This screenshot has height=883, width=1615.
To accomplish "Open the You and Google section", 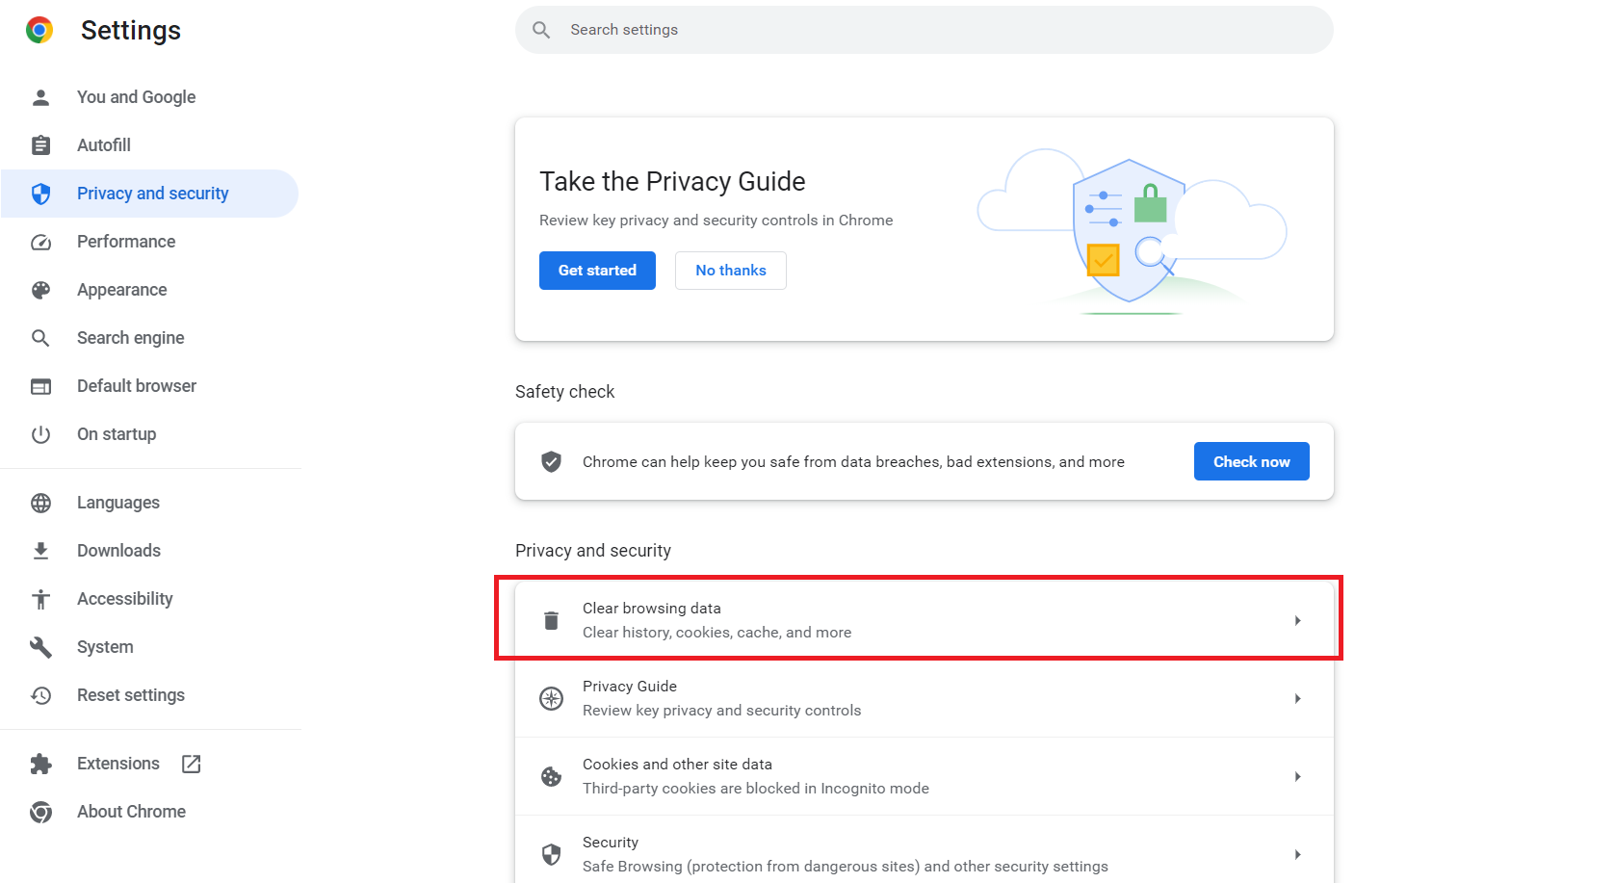I will click(x=149, y=97).
